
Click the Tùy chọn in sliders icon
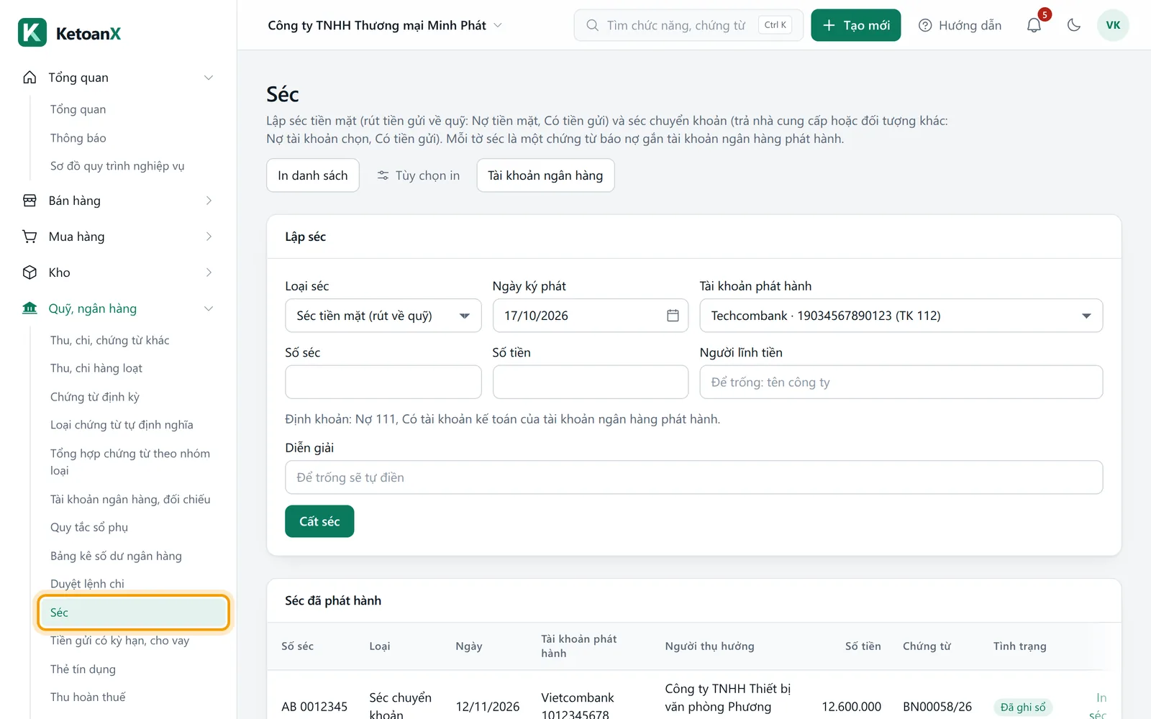point(383,175)
